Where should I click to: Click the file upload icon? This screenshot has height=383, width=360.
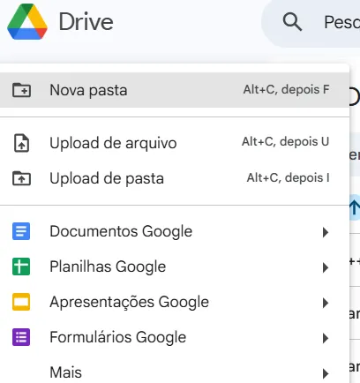point(21,143)
